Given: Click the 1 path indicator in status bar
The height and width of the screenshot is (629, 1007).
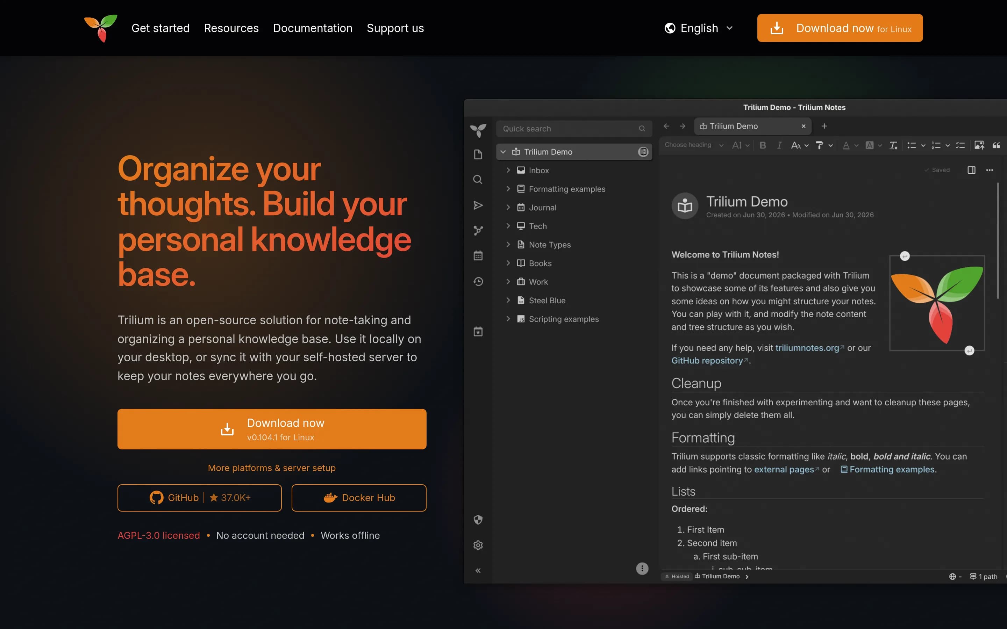Looking at the screenshot, I should [983, 576].
